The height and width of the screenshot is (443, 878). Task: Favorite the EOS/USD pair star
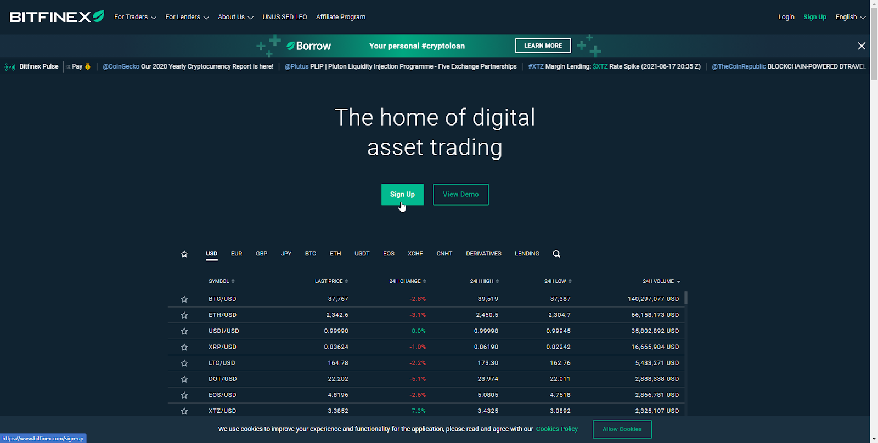tap(184, 395)
